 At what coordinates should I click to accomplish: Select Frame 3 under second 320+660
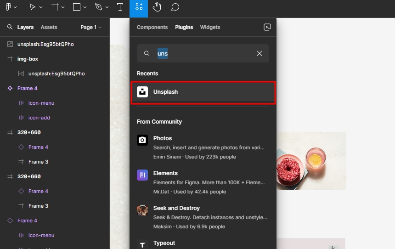tap(55, 206)
